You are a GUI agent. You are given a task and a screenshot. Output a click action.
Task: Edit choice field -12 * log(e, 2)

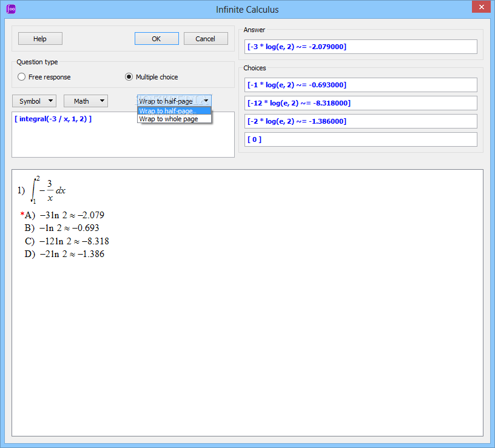pyautogui.click(x=360, y=103)
